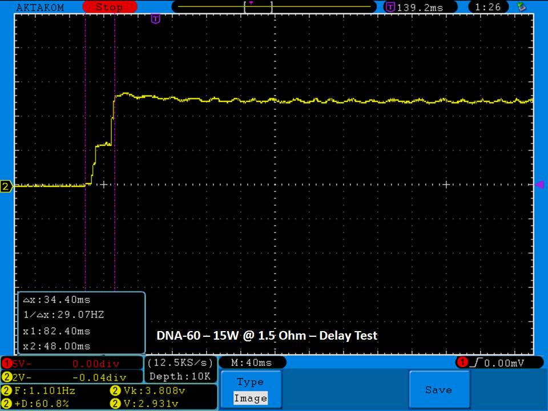Image resolution: width=548 pixels, height=411 pixels.
Task: Click the purple trigger level arrow
Action: tap(539, 184)
